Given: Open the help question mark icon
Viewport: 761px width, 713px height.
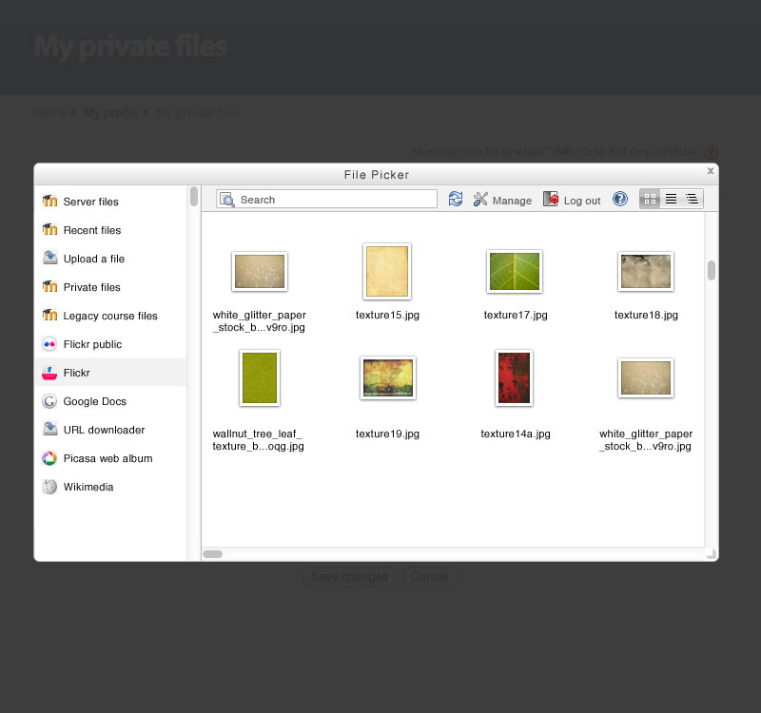Looking at the screenshot, I should coord(620,199).
